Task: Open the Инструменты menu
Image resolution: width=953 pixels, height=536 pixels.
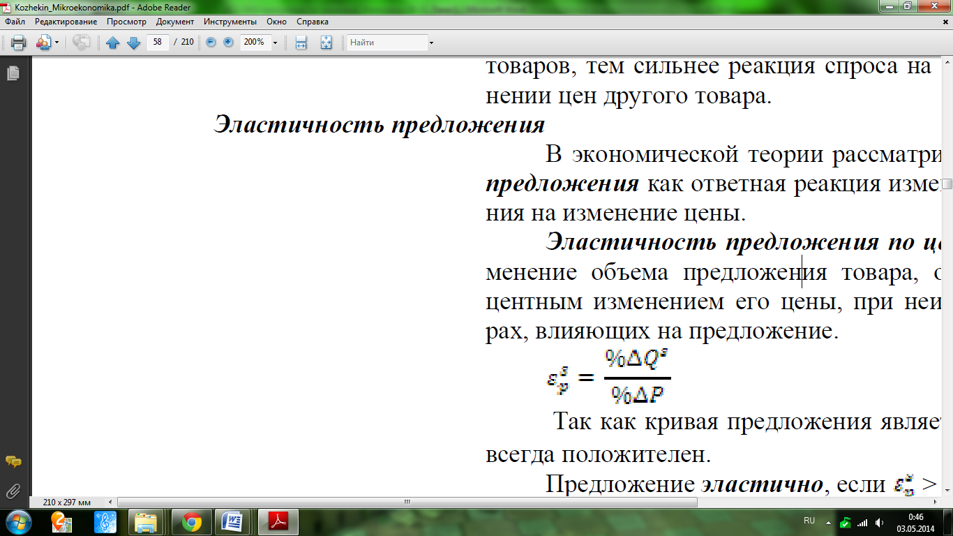Action: tap(230, 22)
